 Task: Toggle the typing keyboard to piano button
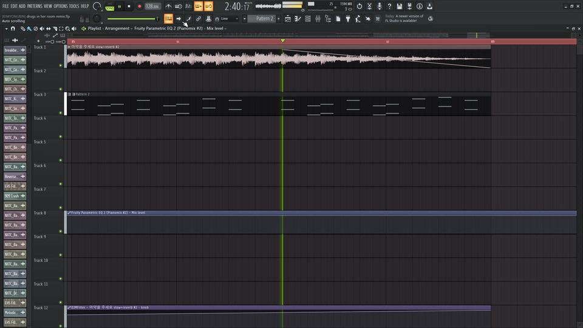pos(168,19)
